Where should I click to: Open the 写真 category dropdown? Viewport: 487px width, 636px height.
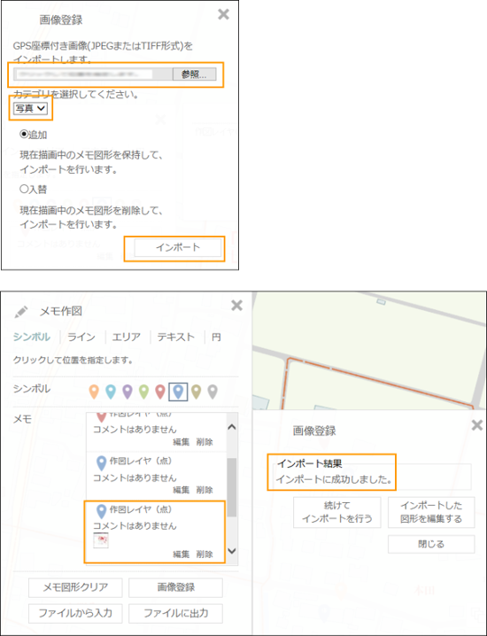[x=30, y=108]
